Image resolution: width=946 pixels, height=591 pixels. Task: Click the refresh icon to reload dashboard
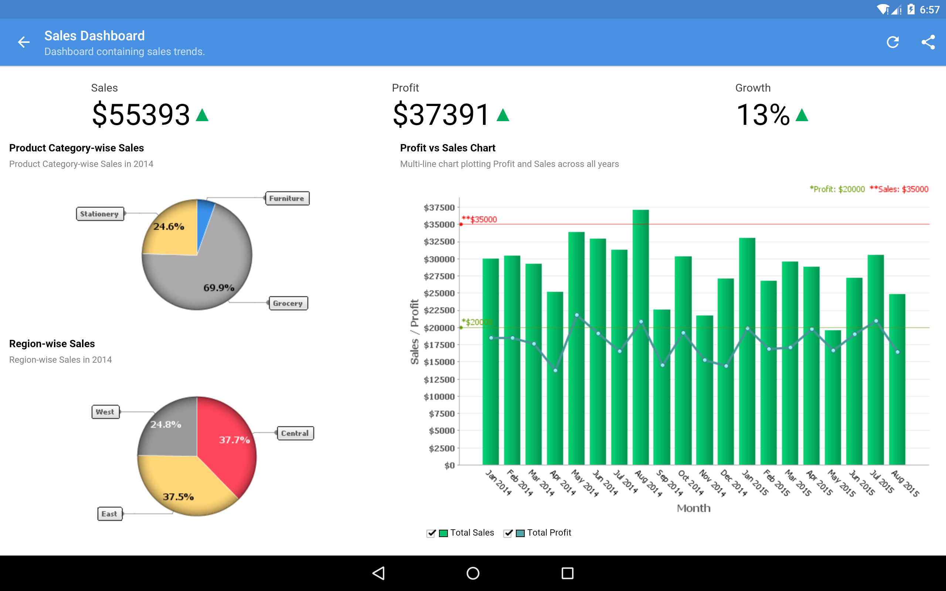tap(892, 42)
